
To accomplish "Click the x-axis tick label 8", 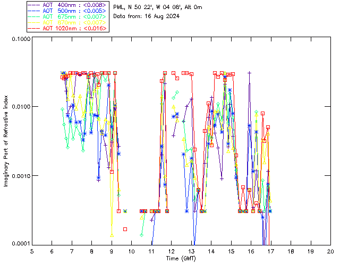I will point(92,251).
